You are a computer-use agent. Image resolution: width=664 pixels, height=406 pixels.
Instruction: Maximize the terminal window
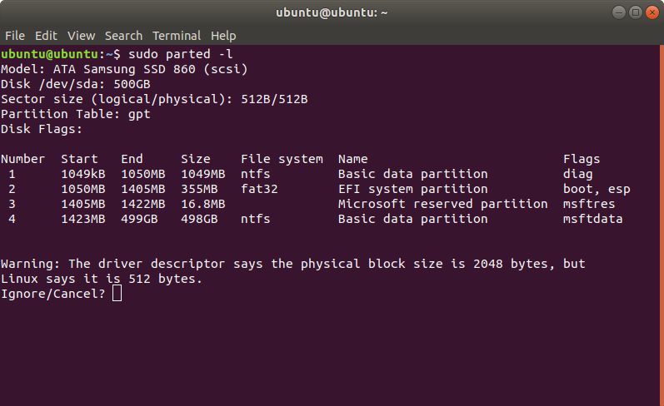635,12
